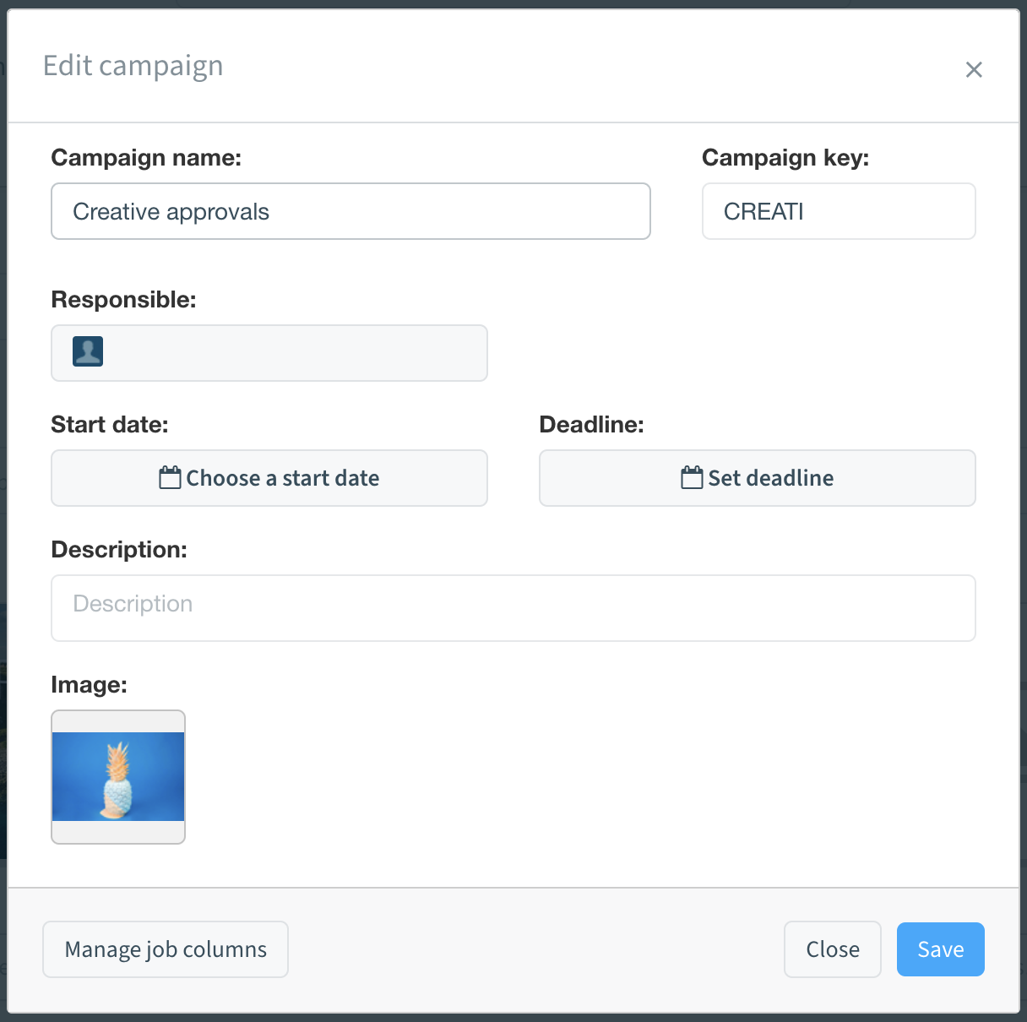Set deadline via the deadline picker
Image resolution: width=1027 pixels, height=1022 pixels.
(757, 478)
